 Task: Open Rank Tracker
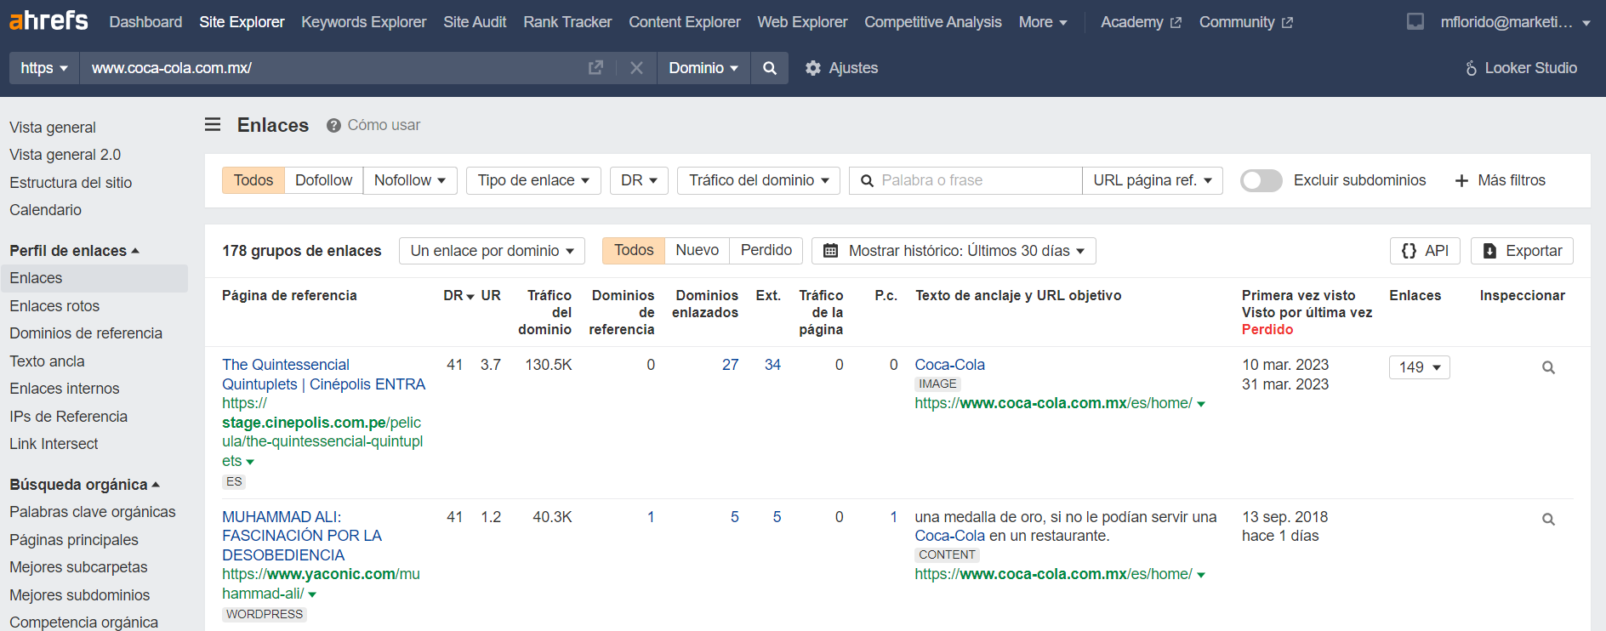(x=567, y=22)
